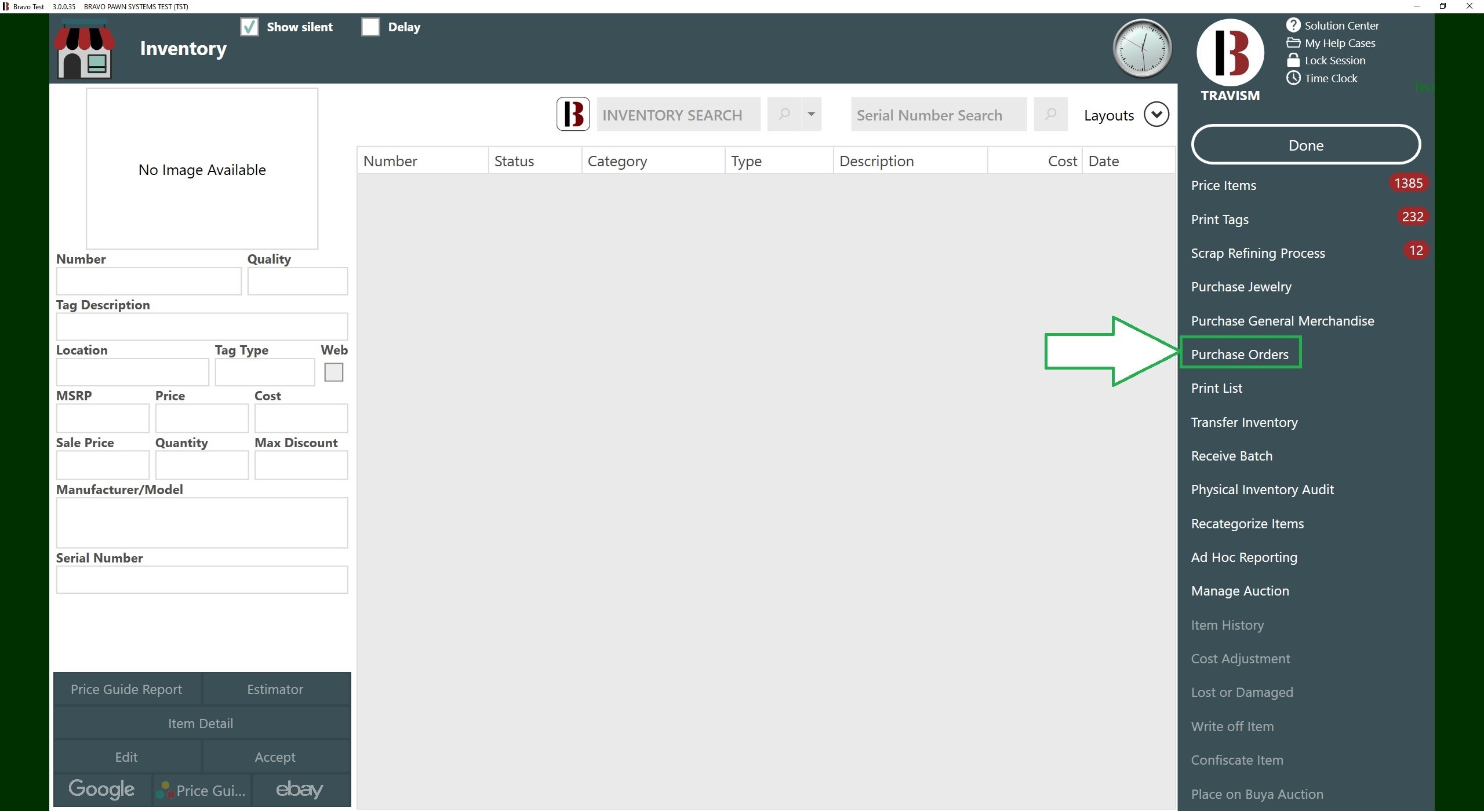The width and height of the screenshot is (1484, 811).
Task: Click the No Image Available thumbnail
Action: pos(202,169)
